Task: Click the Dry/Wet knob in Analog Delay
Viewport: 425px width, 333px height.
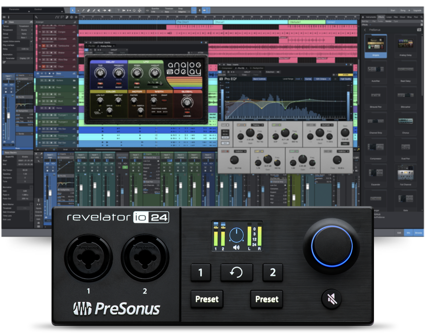Action: tap(187, 102)
